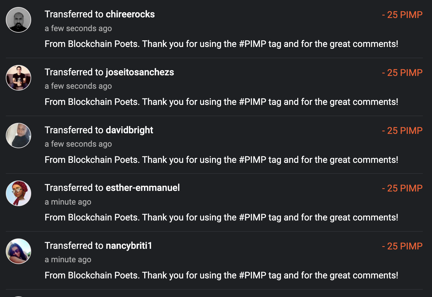This screenshot has width=432, height=297.
Task: Open davidbright profile avatar
Action: pos(19,135)
